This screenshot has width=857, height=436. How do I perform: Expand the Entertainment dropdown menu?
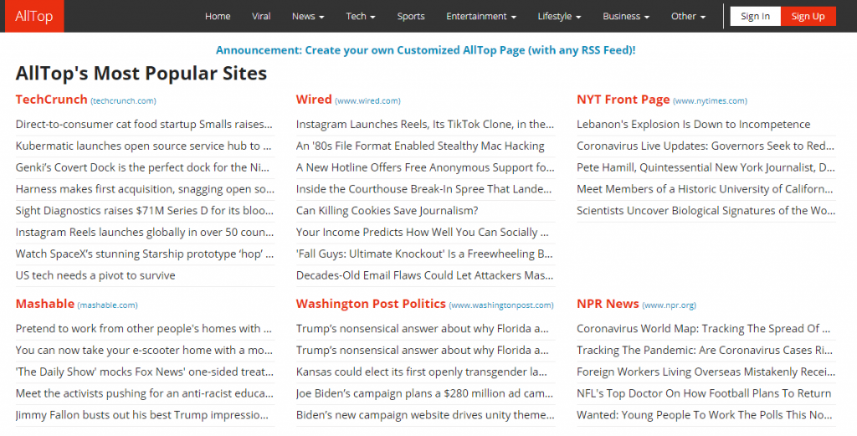(x=481, y=17)
